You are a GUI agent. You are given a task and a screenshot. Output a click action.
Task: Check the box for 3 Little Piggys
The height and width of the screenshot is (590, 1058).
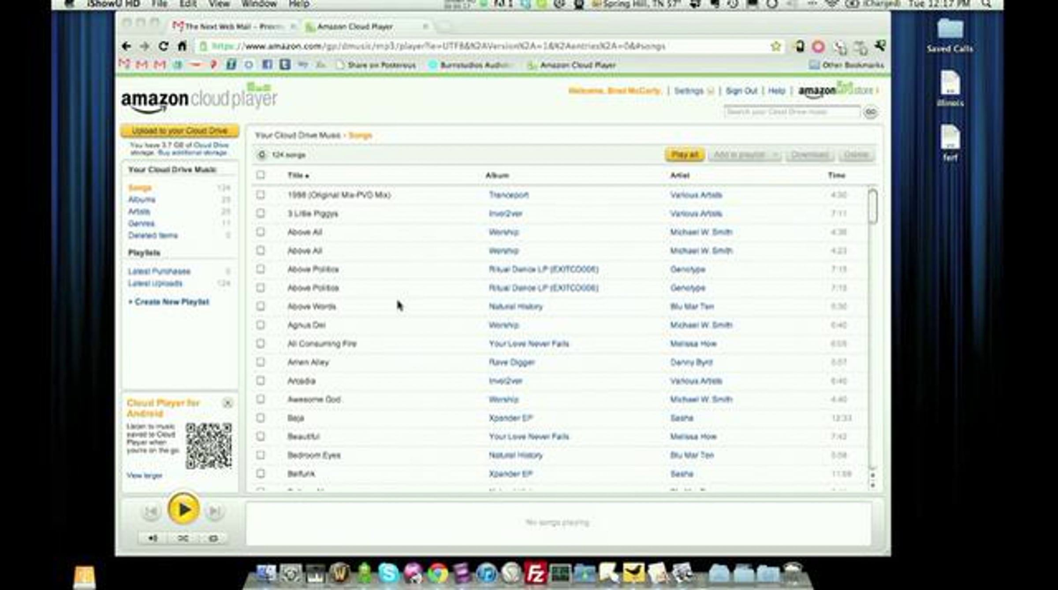261,213
